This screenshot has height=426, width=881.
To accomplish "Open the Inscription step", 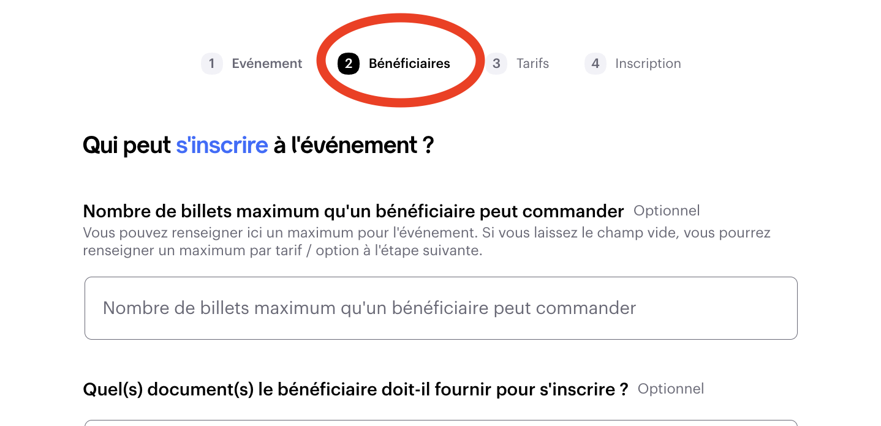I will pos(648,64).
